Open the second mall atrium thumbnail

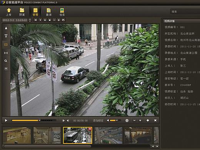click(x=47, y=135)
